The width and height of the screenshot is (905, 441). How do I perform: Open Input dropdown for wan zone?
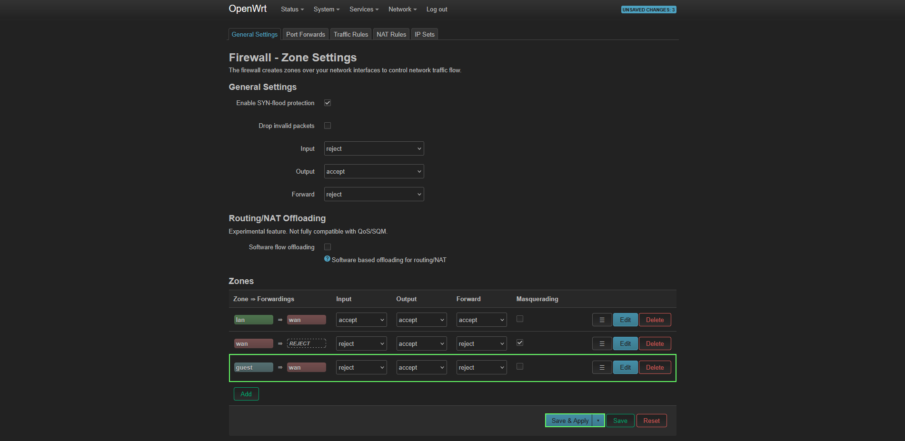pyautogui.click(x=361, y=343)
